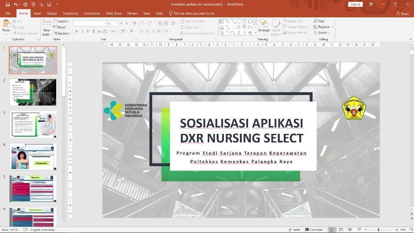Toggle Underline formatting

click(88, 31)
